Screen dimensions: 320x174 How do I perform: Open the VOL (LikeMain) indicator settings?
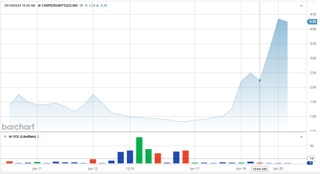(x=24, y=137)
